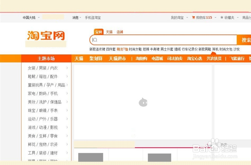Expand the 运动 / 户外 / 乐器 category arrow

click(67, 119)
